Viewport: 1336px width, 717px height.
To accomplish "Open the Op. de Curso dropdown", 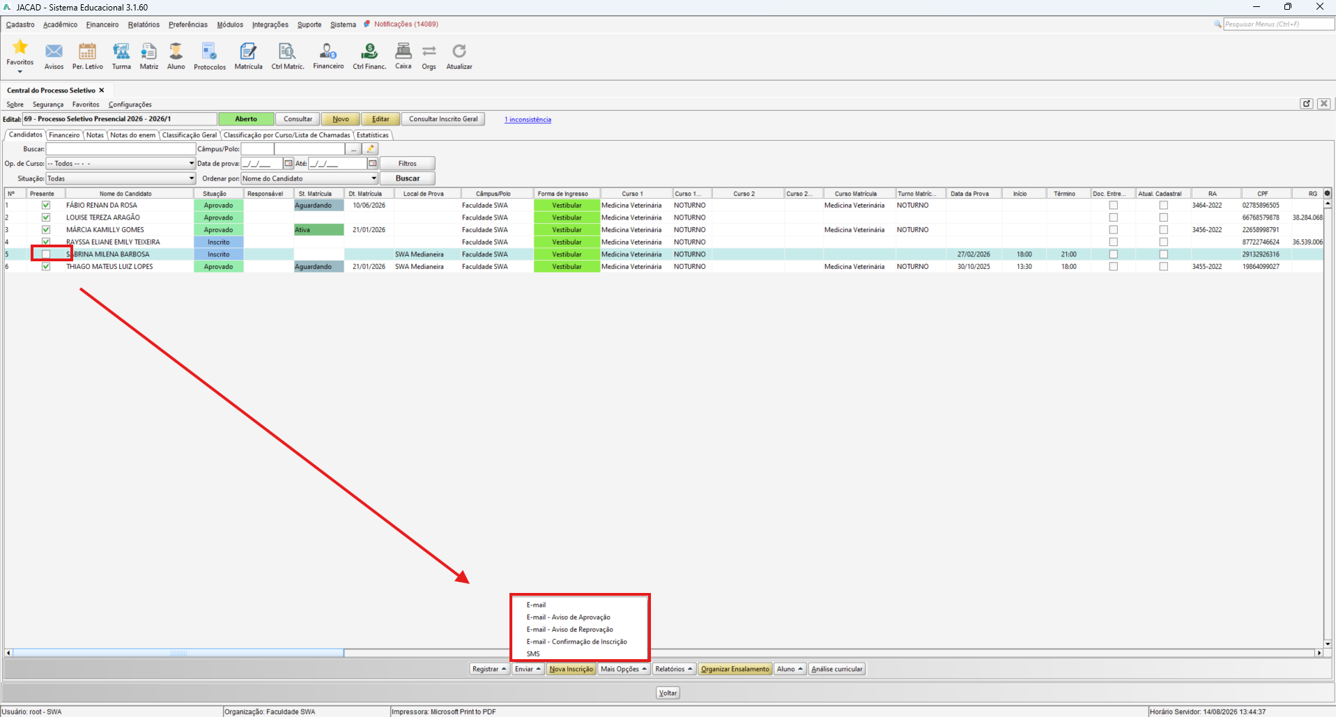I will 121,164.
